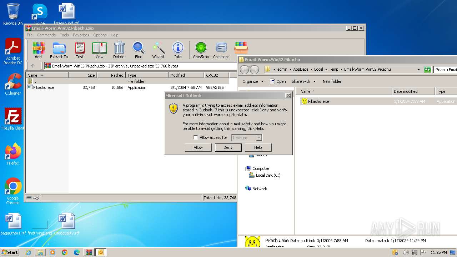Close the Microsoft Outlook warning dialog
457x257 pixels.
[288, 96]
